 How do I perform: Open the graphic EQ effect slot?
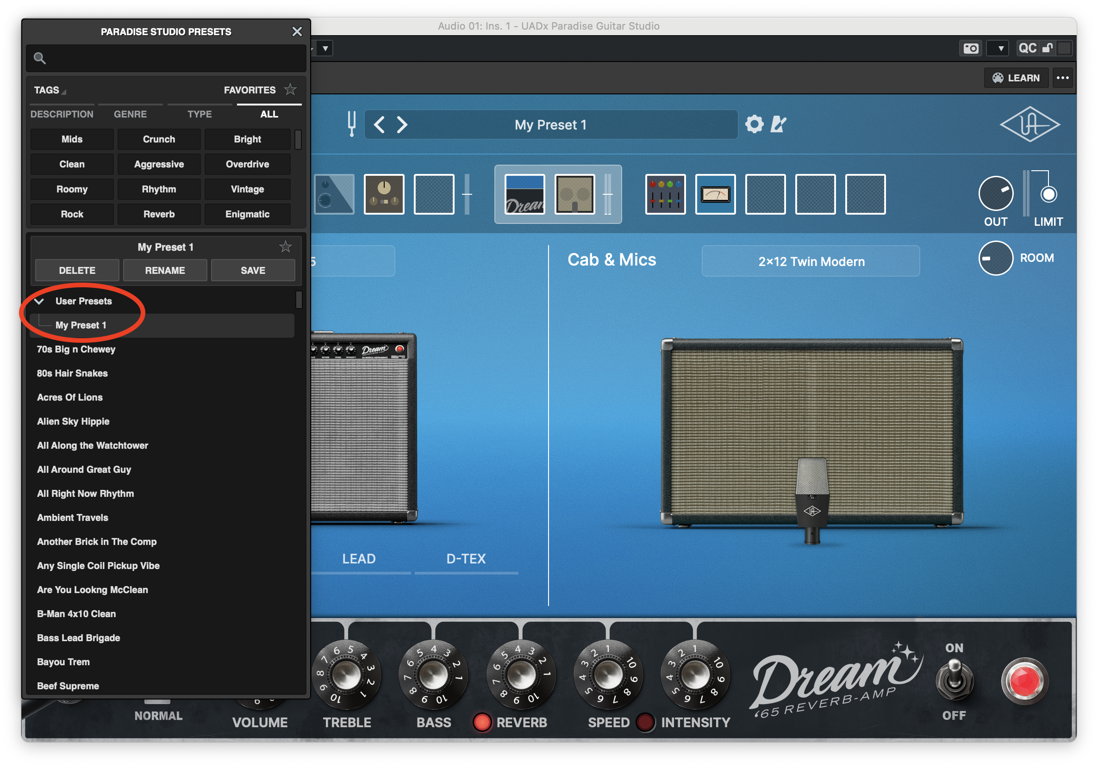click(x=665, y=194)
